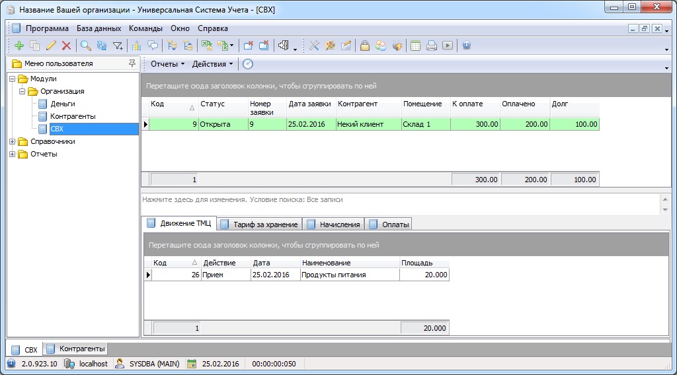This screenshot has height=375, width=677.
Task: Open the Команды menu
Action: coord(145,28)
